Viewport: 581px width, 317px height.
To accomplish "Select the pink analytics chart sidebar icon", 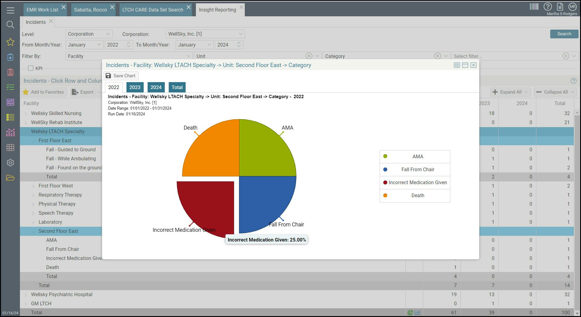I will [10, 132].
